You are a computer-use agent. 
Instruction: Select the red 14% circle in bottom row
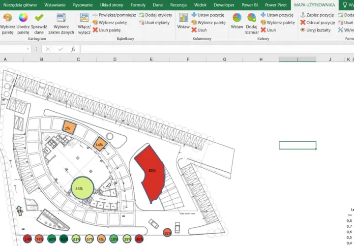point(28,239)
